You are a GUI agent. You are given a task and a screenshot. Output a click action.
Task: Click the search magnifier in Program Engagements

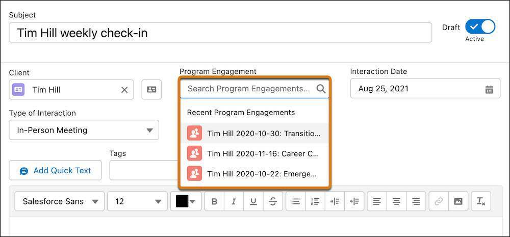tap(321, 89)
